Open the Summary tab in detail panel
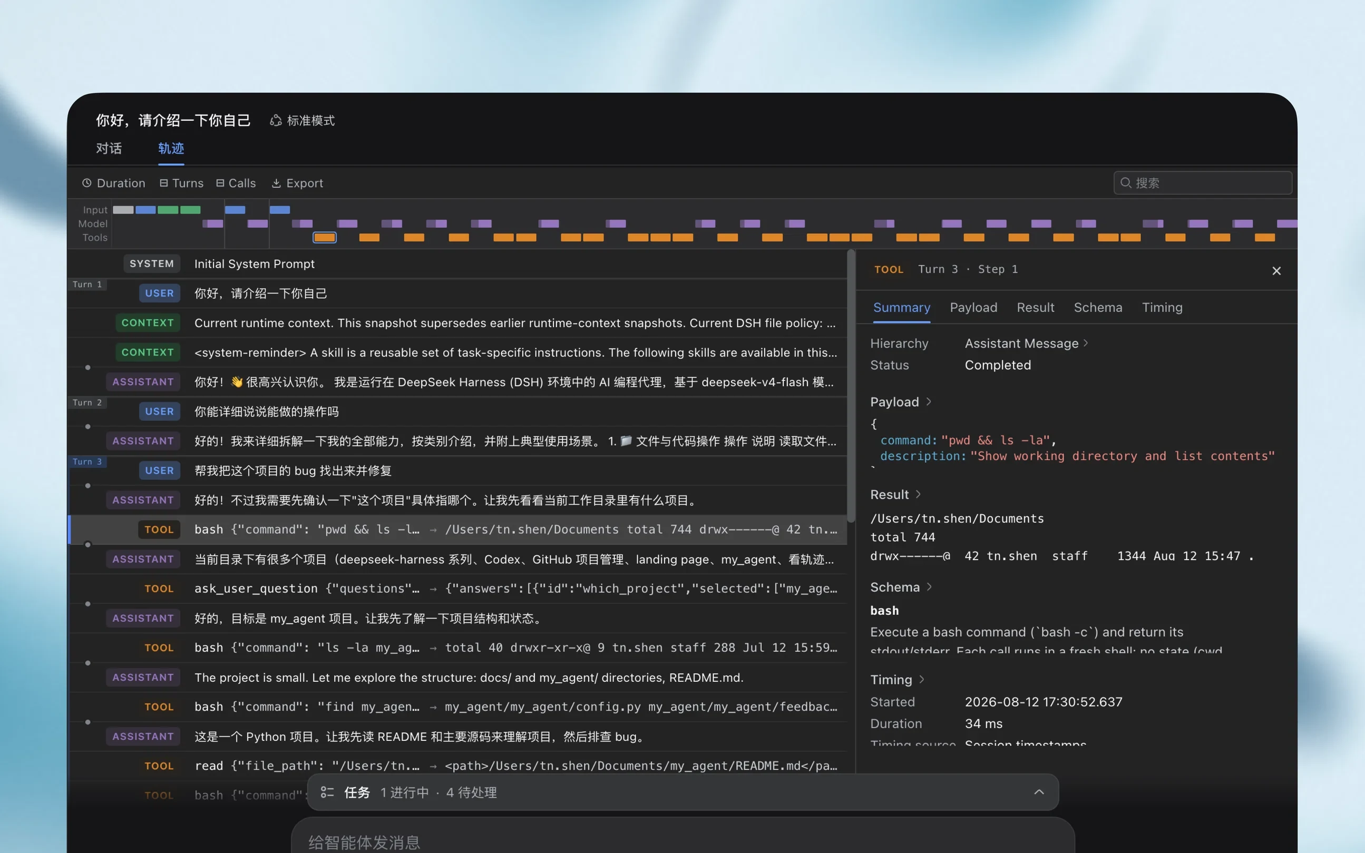 click(x=901, y=308)
